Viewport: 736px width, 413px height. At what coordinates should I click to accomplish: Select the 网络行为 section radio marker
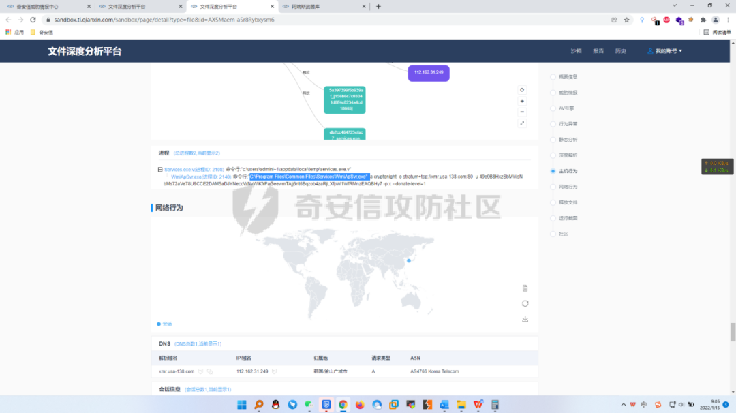[553, 187]
